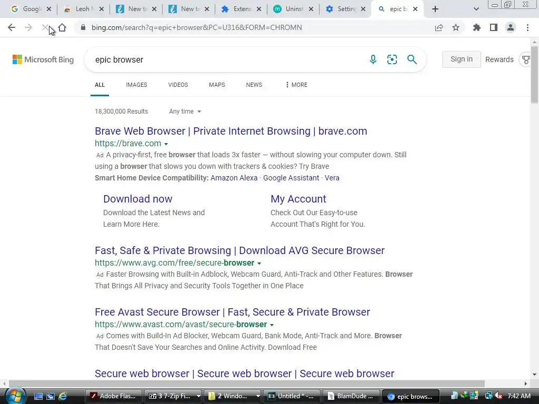The height and width of the screenshot is (404, 539).
Task: Click the scroll down arrow
Action: click(x=534, y=375)
